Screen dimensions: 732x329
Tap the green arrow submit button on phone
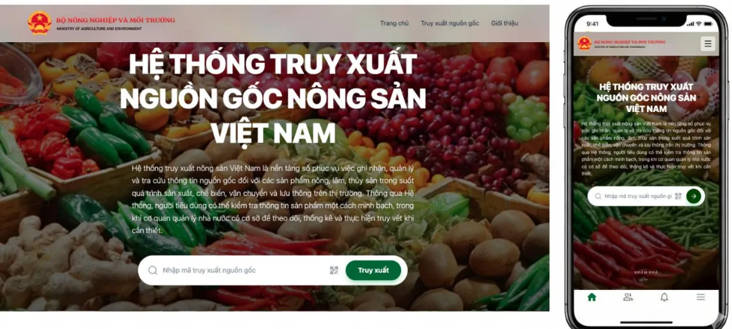point(694,196)
